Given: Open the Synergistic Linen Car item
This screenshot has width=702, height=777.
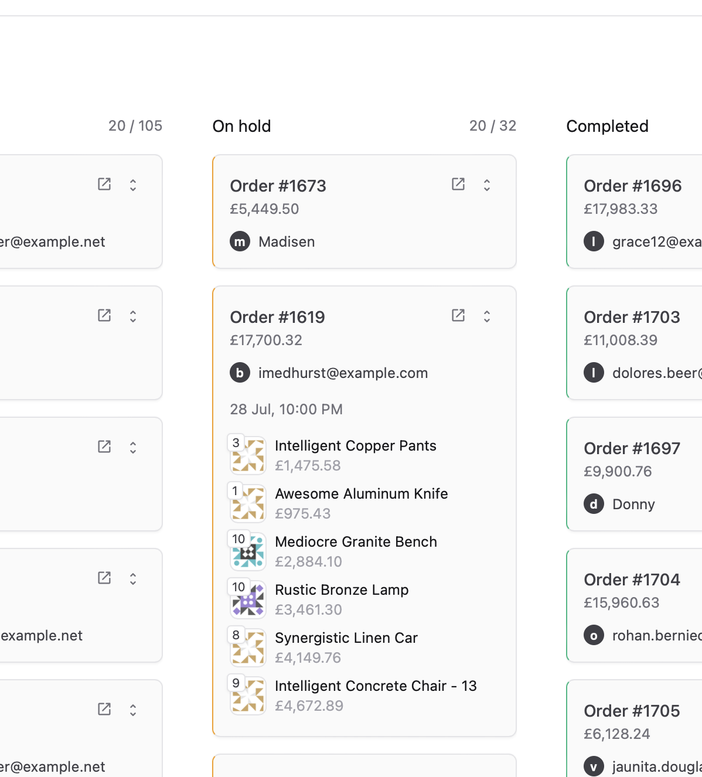Looking at the screenshot, I should click(x=346, y=638).
